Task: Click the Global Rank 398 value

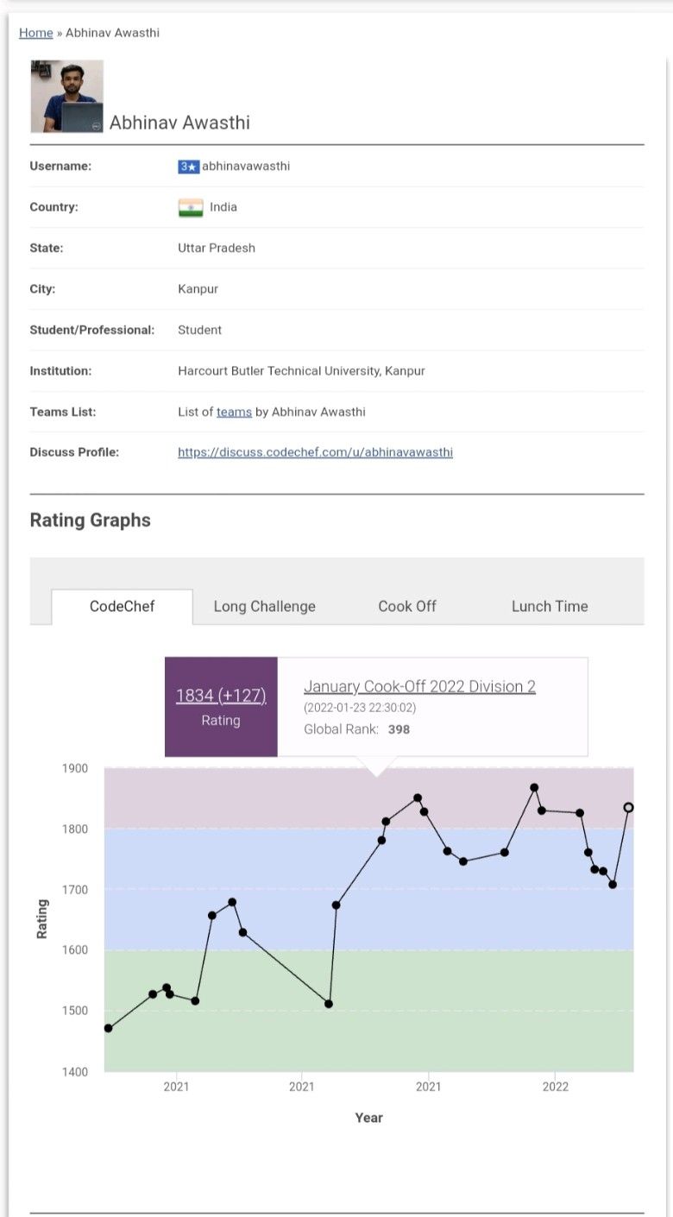Action: tap(399, 729)
